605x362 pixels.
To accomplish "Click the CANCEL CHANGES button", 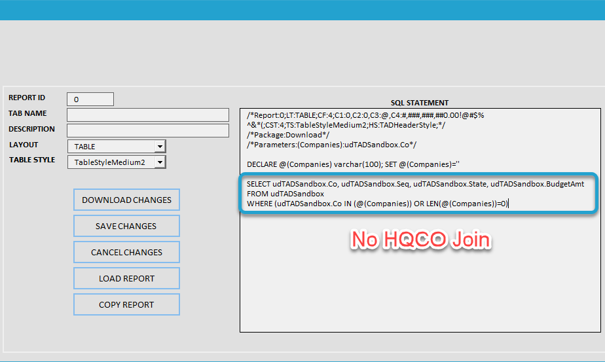I will coord(126,252).
